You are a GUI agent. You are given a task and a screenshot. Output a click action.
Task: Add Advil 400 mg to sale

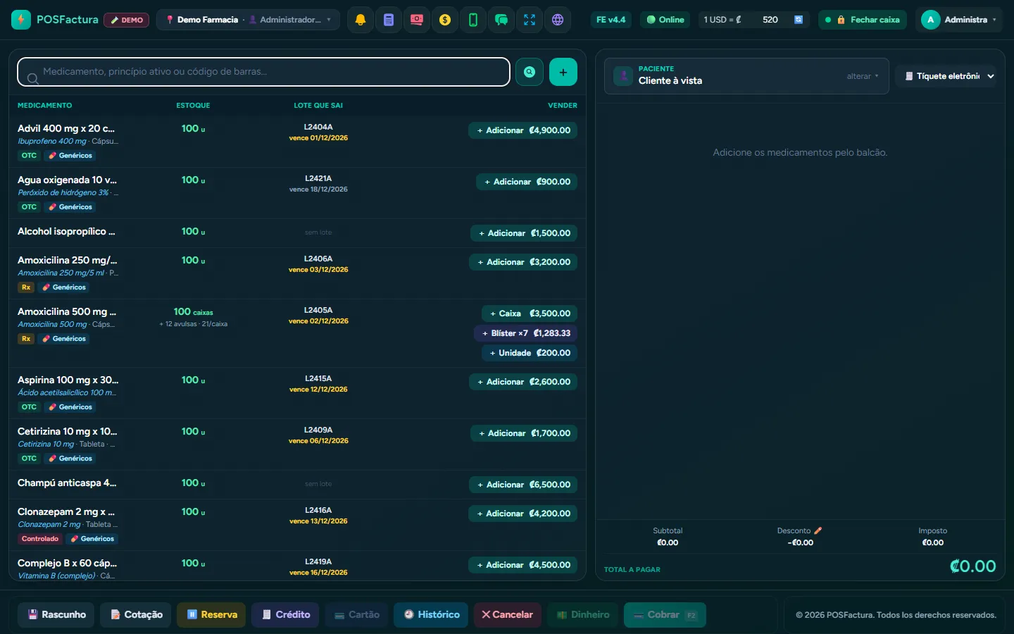coord(523,130)
